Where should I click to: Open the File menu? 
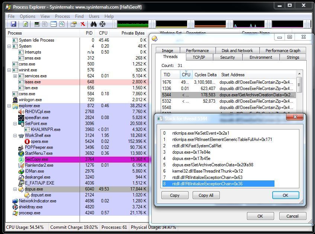coord(11,16)
